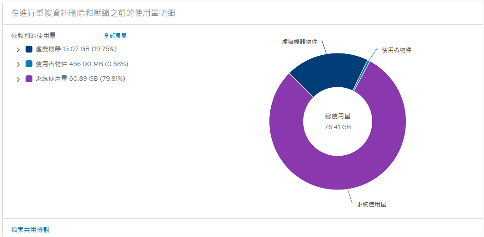This screenshot has height=237, width=484.
Task: Click the 在進行重複資料刪除 panel title
Action: click(x=94, y=13)
